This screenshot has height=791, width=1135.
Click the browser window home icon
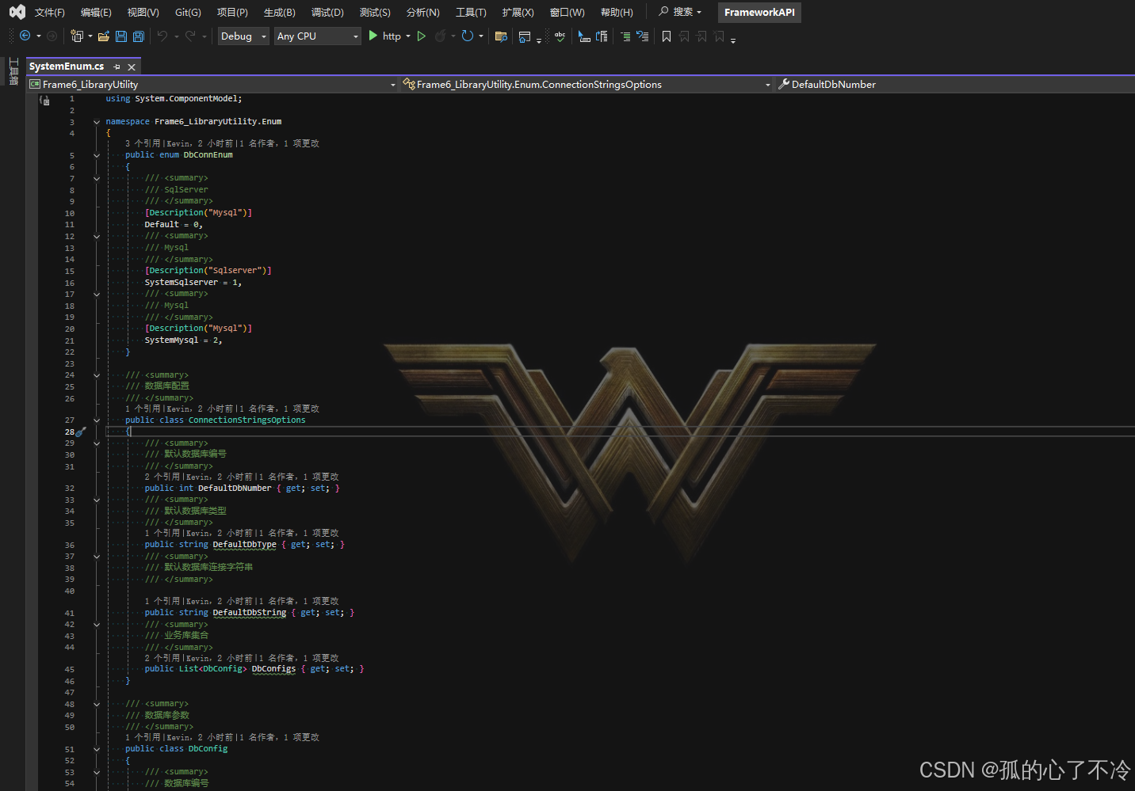(525, 36)
